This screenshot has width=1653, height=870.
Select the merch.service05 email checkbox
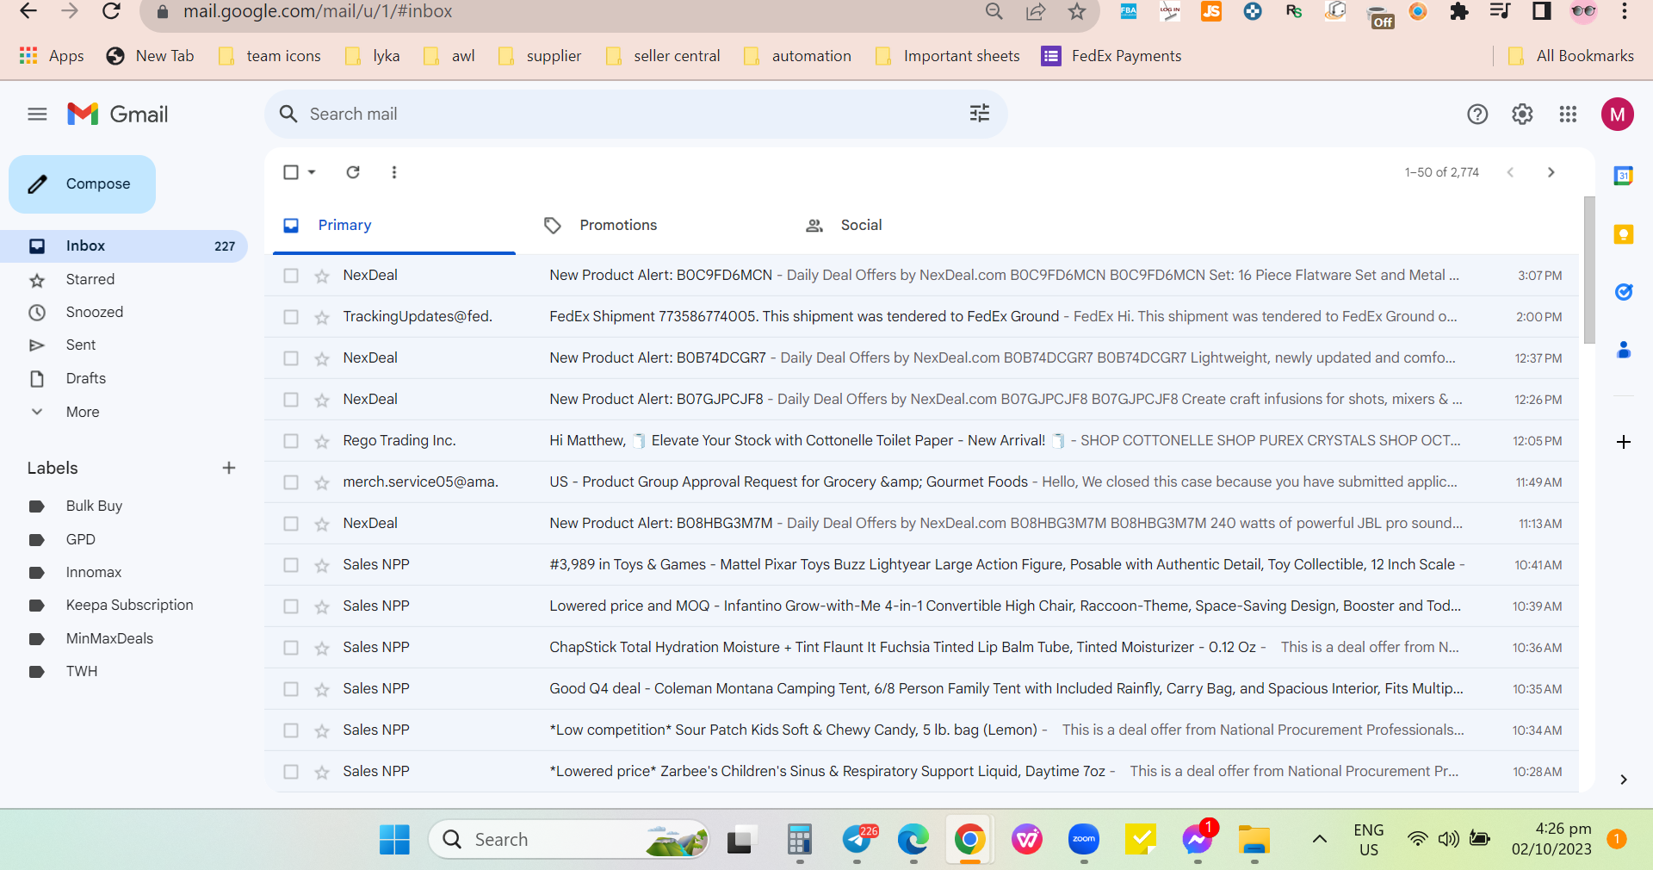[x=291, y=482]
